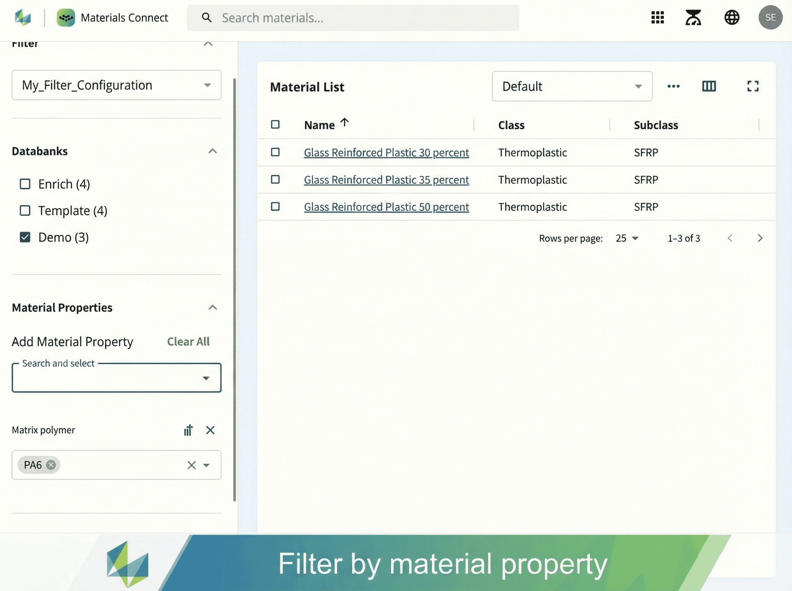Image resolution: width=792 pixels, height=591 pixels.
Task: Uncheck the Demo databank checkbox
Action: 25,237
